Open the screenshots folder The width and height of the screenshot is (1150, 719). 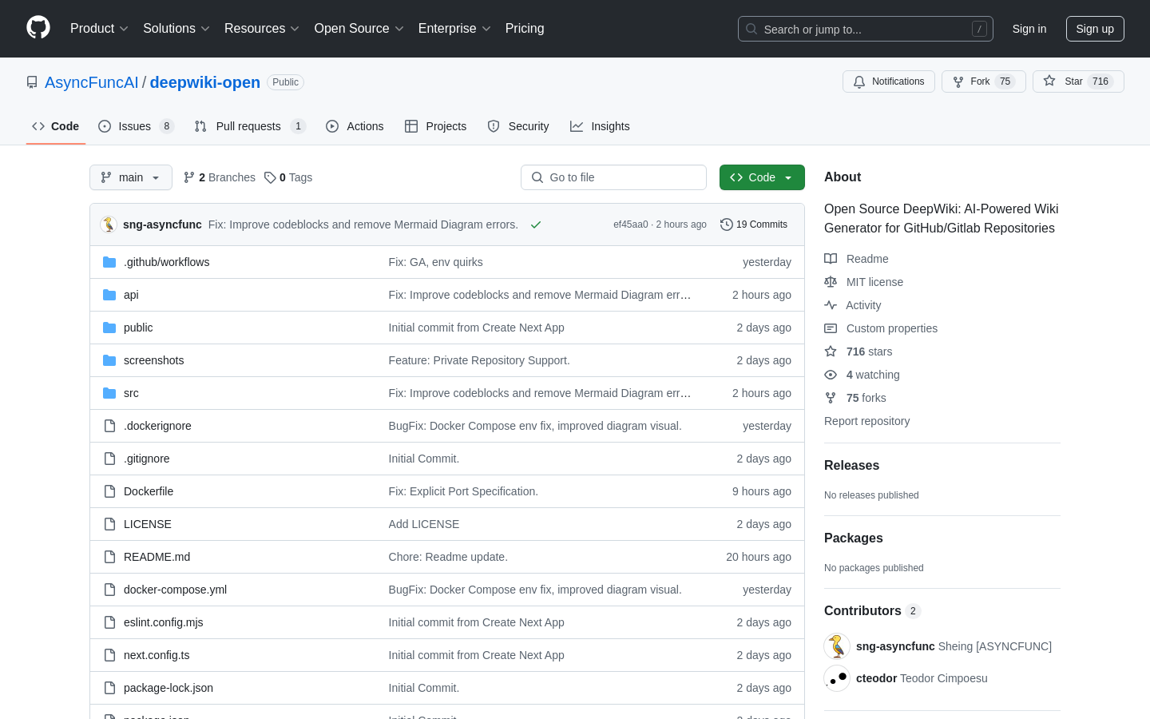coord(153,360)
